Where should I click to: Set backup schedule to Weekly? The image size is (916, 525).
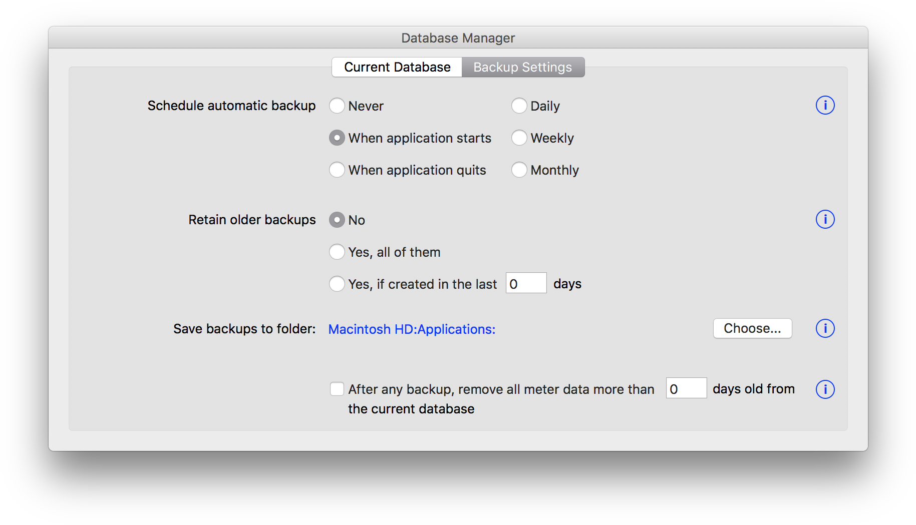click(519, 138)
